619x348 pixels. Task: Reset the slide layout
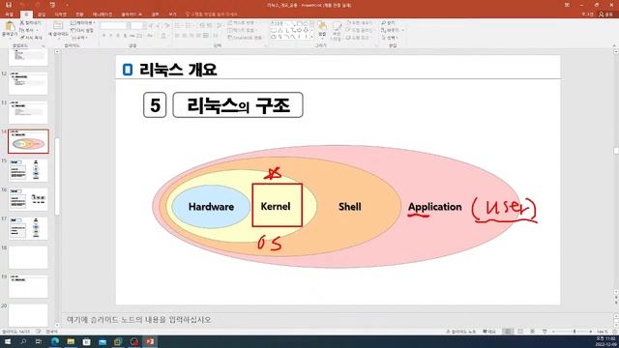(81, 30)
